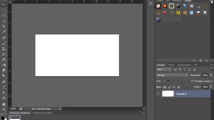The height and width of the screenshot is (120, 214).
Task: Open the History panel icon in dock
Action: (151, 4)
